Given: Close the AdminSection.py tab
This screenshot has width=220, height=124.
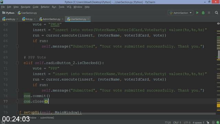Looking at the screenshot, I should point(62,19).
